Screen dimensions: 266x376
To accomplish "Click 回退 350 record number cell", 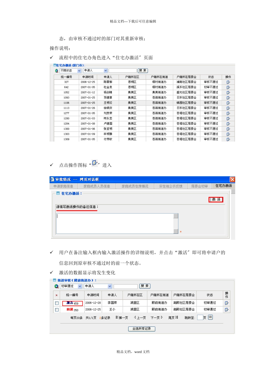I will click(72, 310).
